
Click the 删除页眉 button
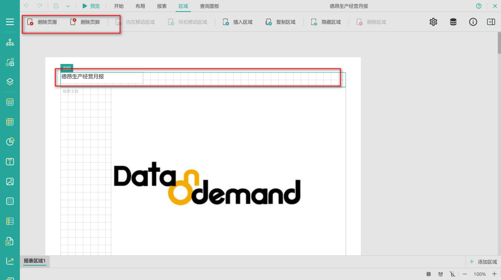click(42, 22)
